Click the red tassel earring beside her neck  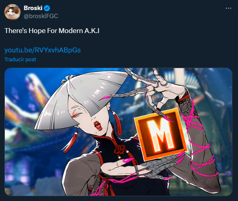(116, 122)
